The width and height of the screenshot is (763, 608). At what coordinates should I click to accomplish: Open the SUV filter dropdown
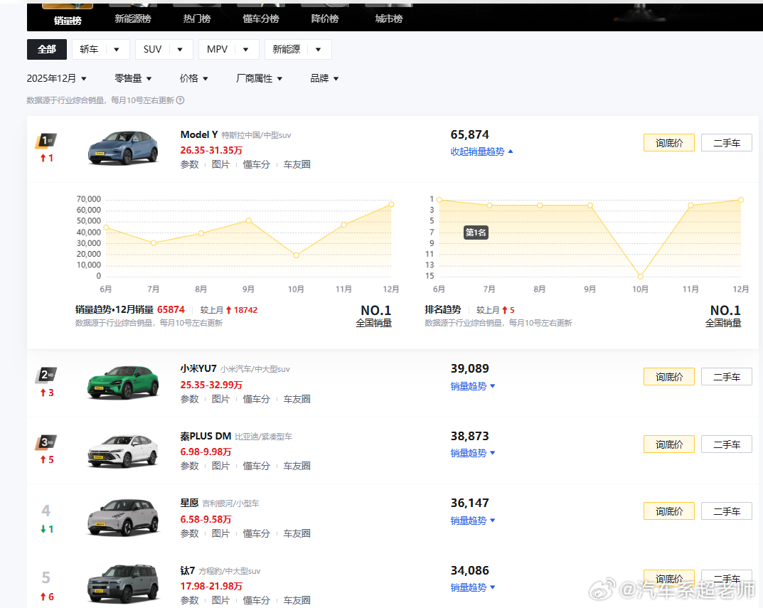coord(164,49)
